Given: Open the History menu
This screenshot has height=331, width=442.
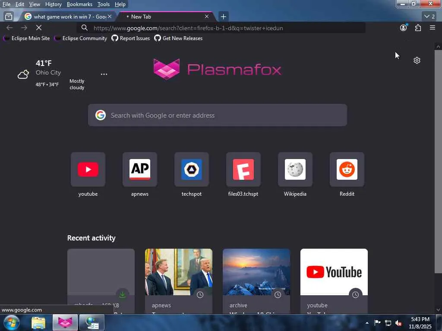Looking at the screenshot, I should tap(53, 4).
